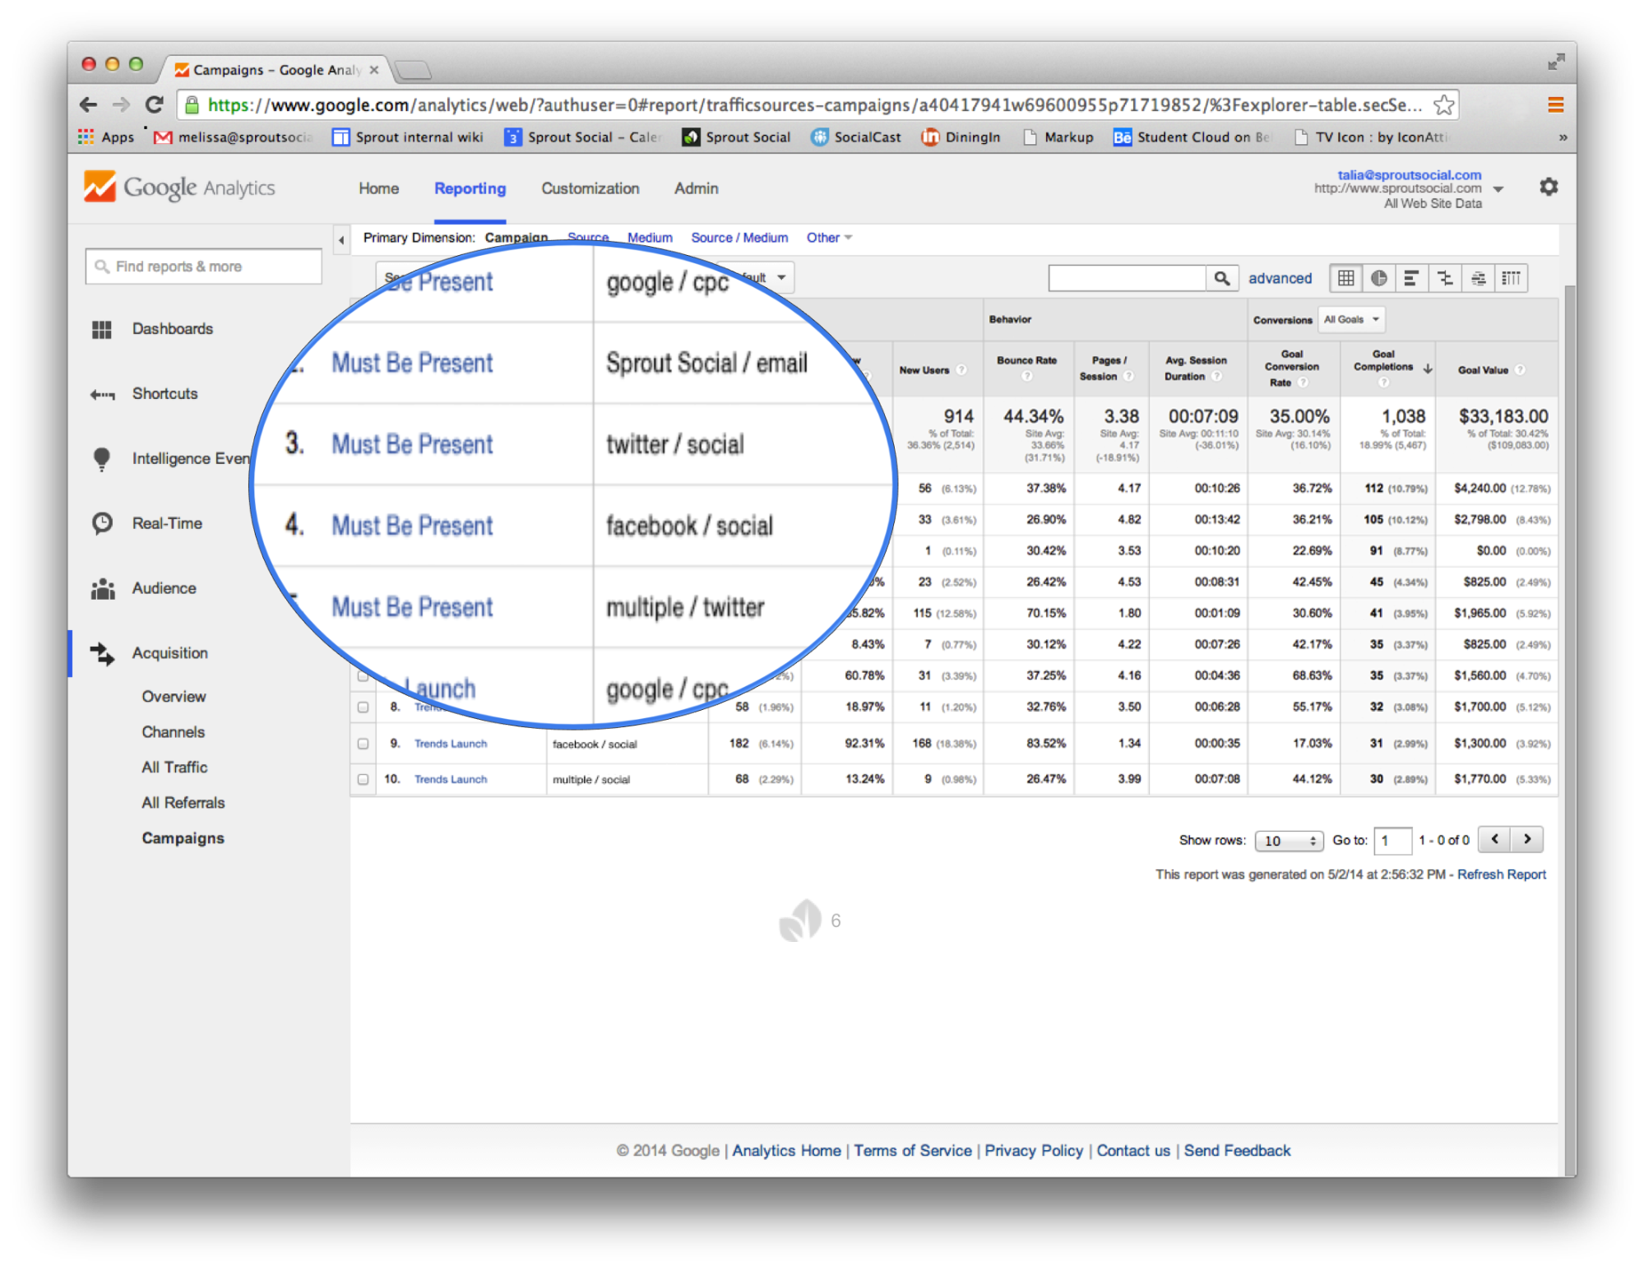
Task: Open the Show rows 10 selector
Action: [x=1289, y=840]
